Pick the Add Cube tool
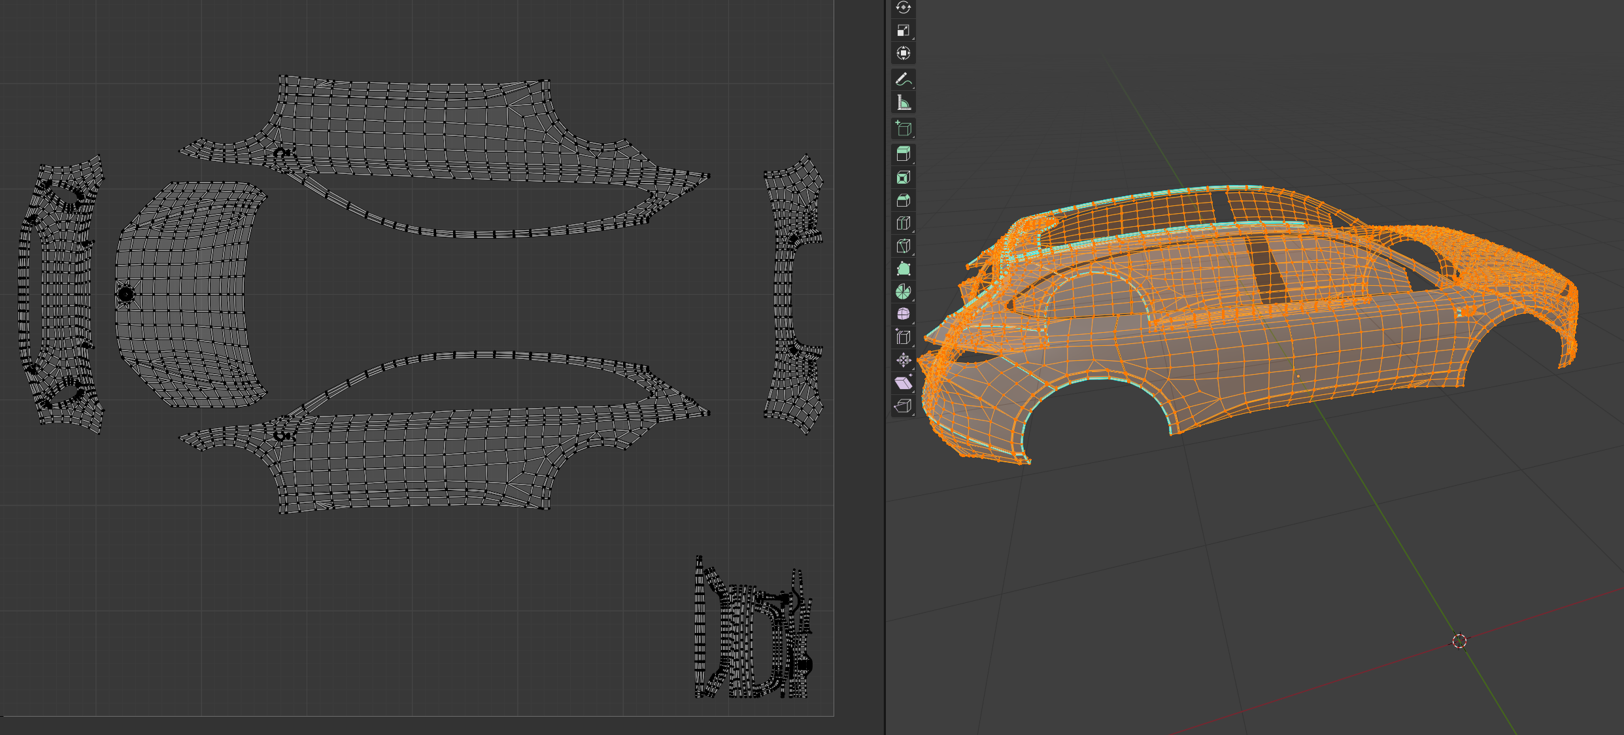Image resolution: width=1624 pixels, height=735 pixels. point(903,129)
